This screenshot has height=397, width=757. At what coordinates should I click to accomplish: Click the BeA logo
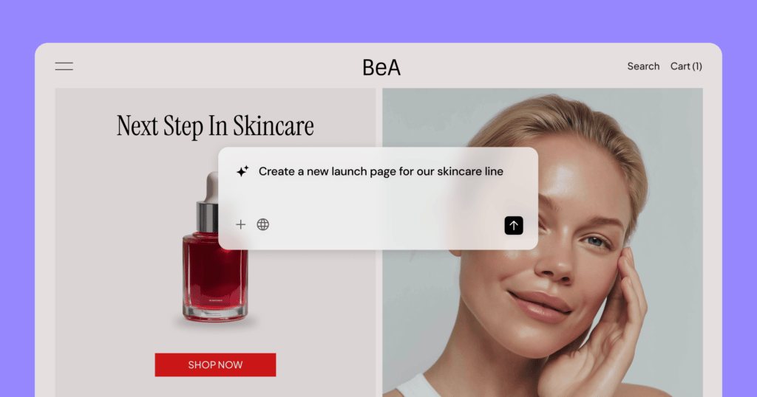[381, 67]
